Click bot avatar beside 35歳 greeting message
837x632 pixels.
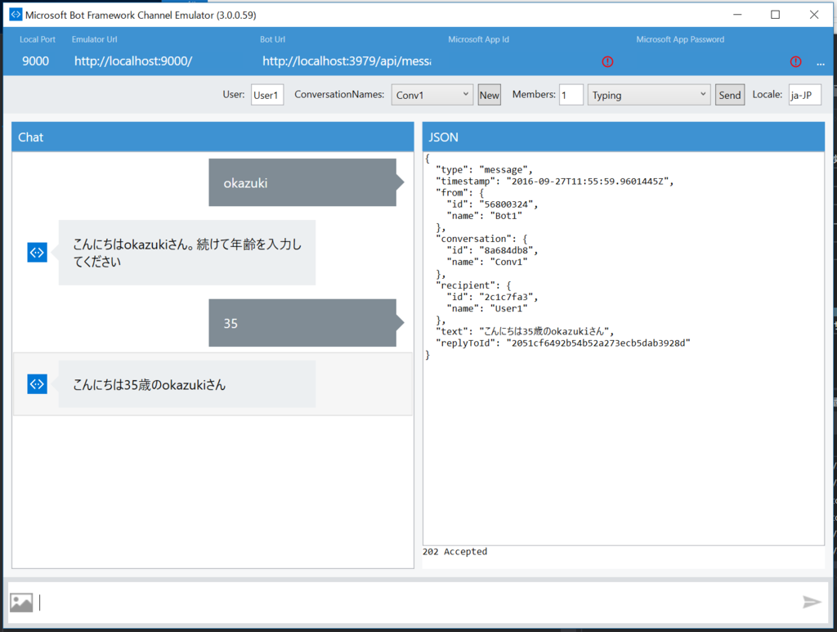(x=37, y=383)
